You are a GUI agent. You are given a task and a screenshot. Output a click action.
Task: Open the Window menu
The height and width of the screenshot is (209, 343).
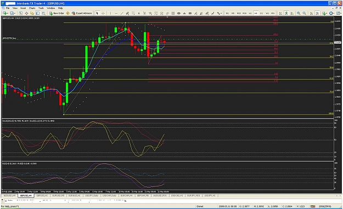[50, 8]
